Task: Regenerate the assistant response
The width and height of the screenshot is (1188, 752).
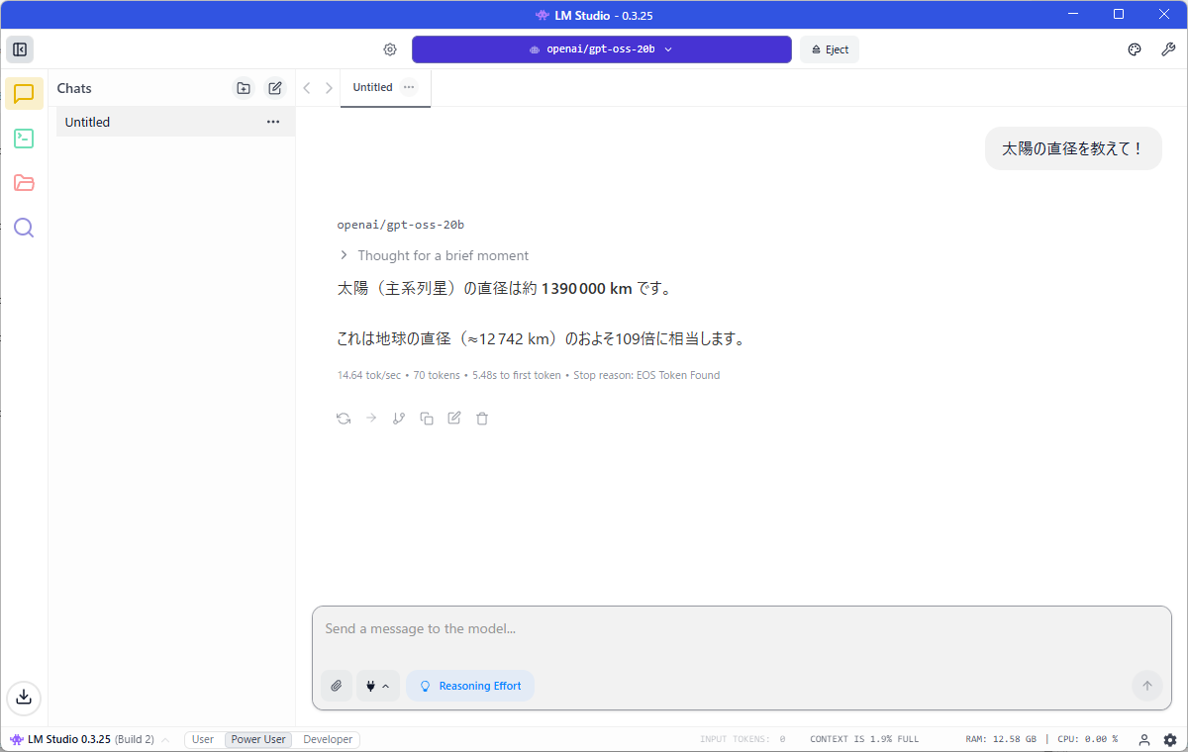Action: [344, 419]
